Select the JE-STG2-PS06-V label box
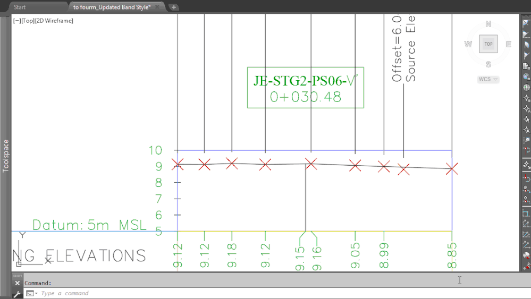The image size is (531, 299). point(306,88)
